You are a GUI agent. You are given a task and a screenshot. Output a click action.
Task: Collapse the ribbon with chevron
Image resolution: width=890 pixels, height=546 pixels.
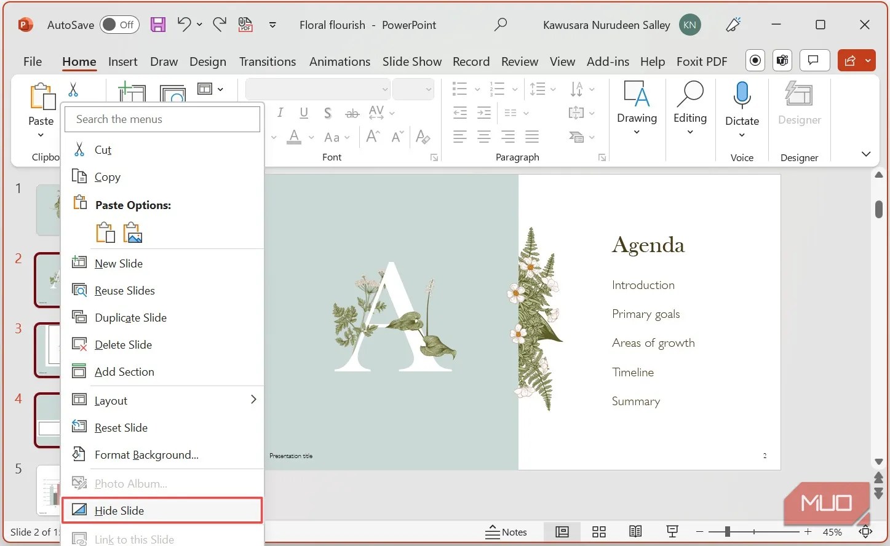(866, 154)
